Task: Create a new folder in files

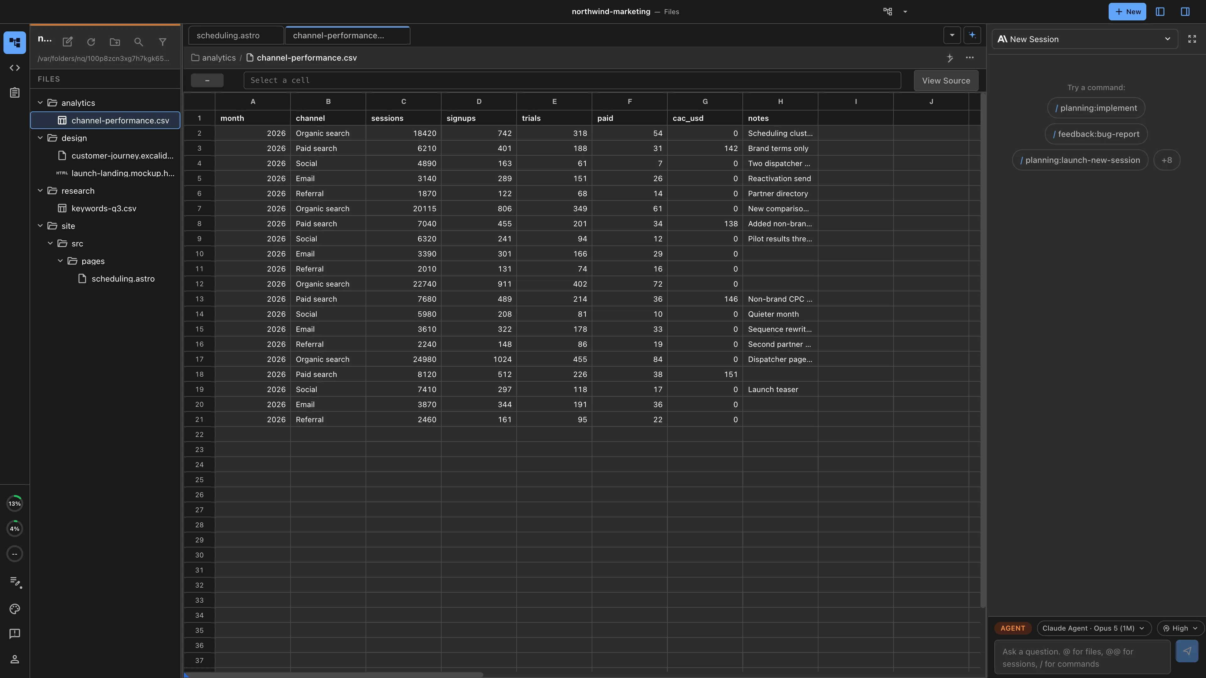Action: [115, 42]
